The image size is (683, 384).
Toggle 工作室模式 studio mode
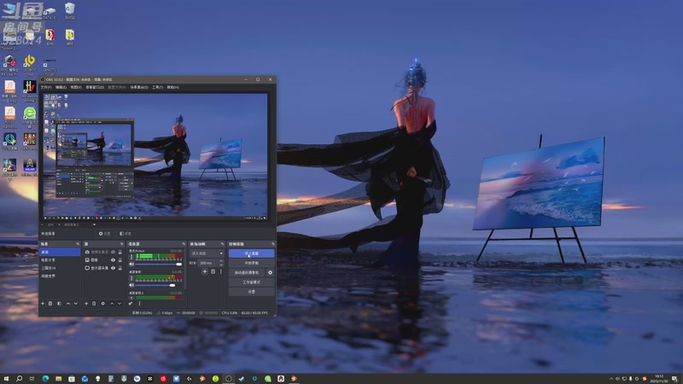tap(251, 282)
